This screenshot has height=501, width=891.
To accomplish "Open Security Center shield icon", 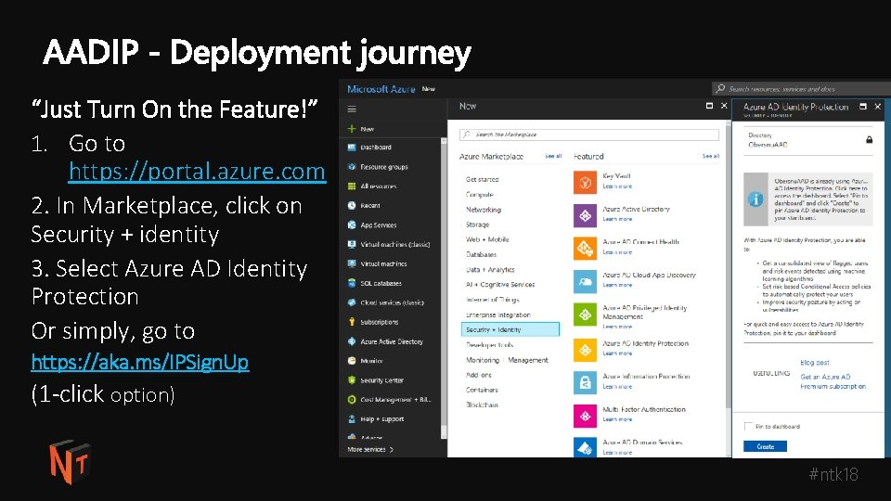I will [x=352, y=380].
